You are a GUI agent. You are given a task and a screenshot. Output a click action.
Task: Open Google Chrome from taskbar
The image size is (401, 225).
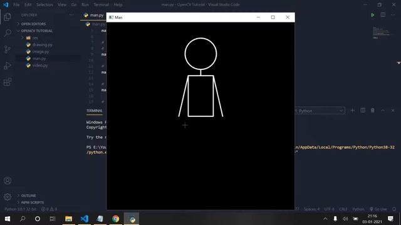[115, 219]
